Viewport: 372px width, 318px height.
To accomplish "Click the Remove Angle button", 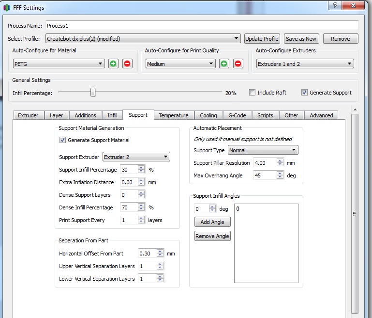I will coord(212,236).
